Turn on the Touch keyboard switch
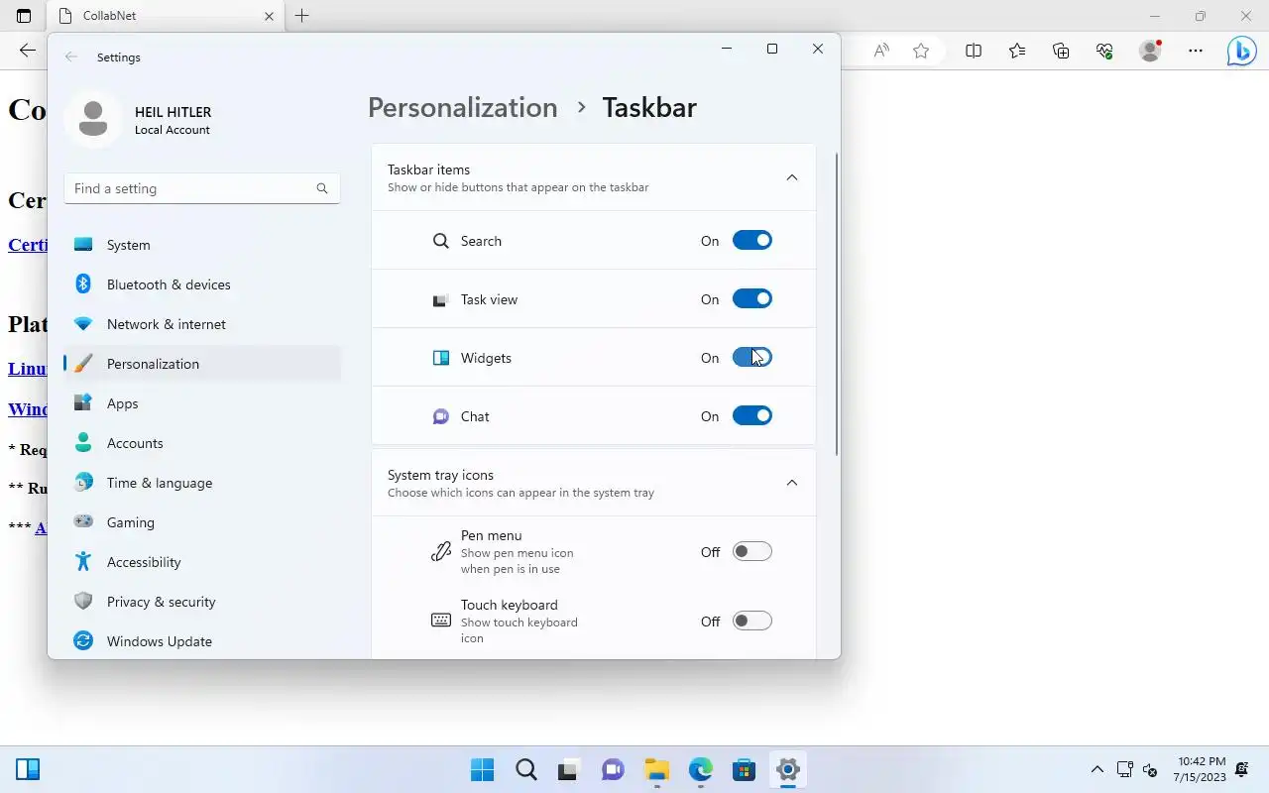1269x793 pixels. pos(751,621)
